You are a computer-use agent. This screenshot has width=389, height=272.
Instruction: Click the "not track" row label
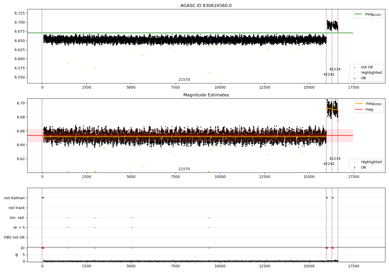pos(17,208)
